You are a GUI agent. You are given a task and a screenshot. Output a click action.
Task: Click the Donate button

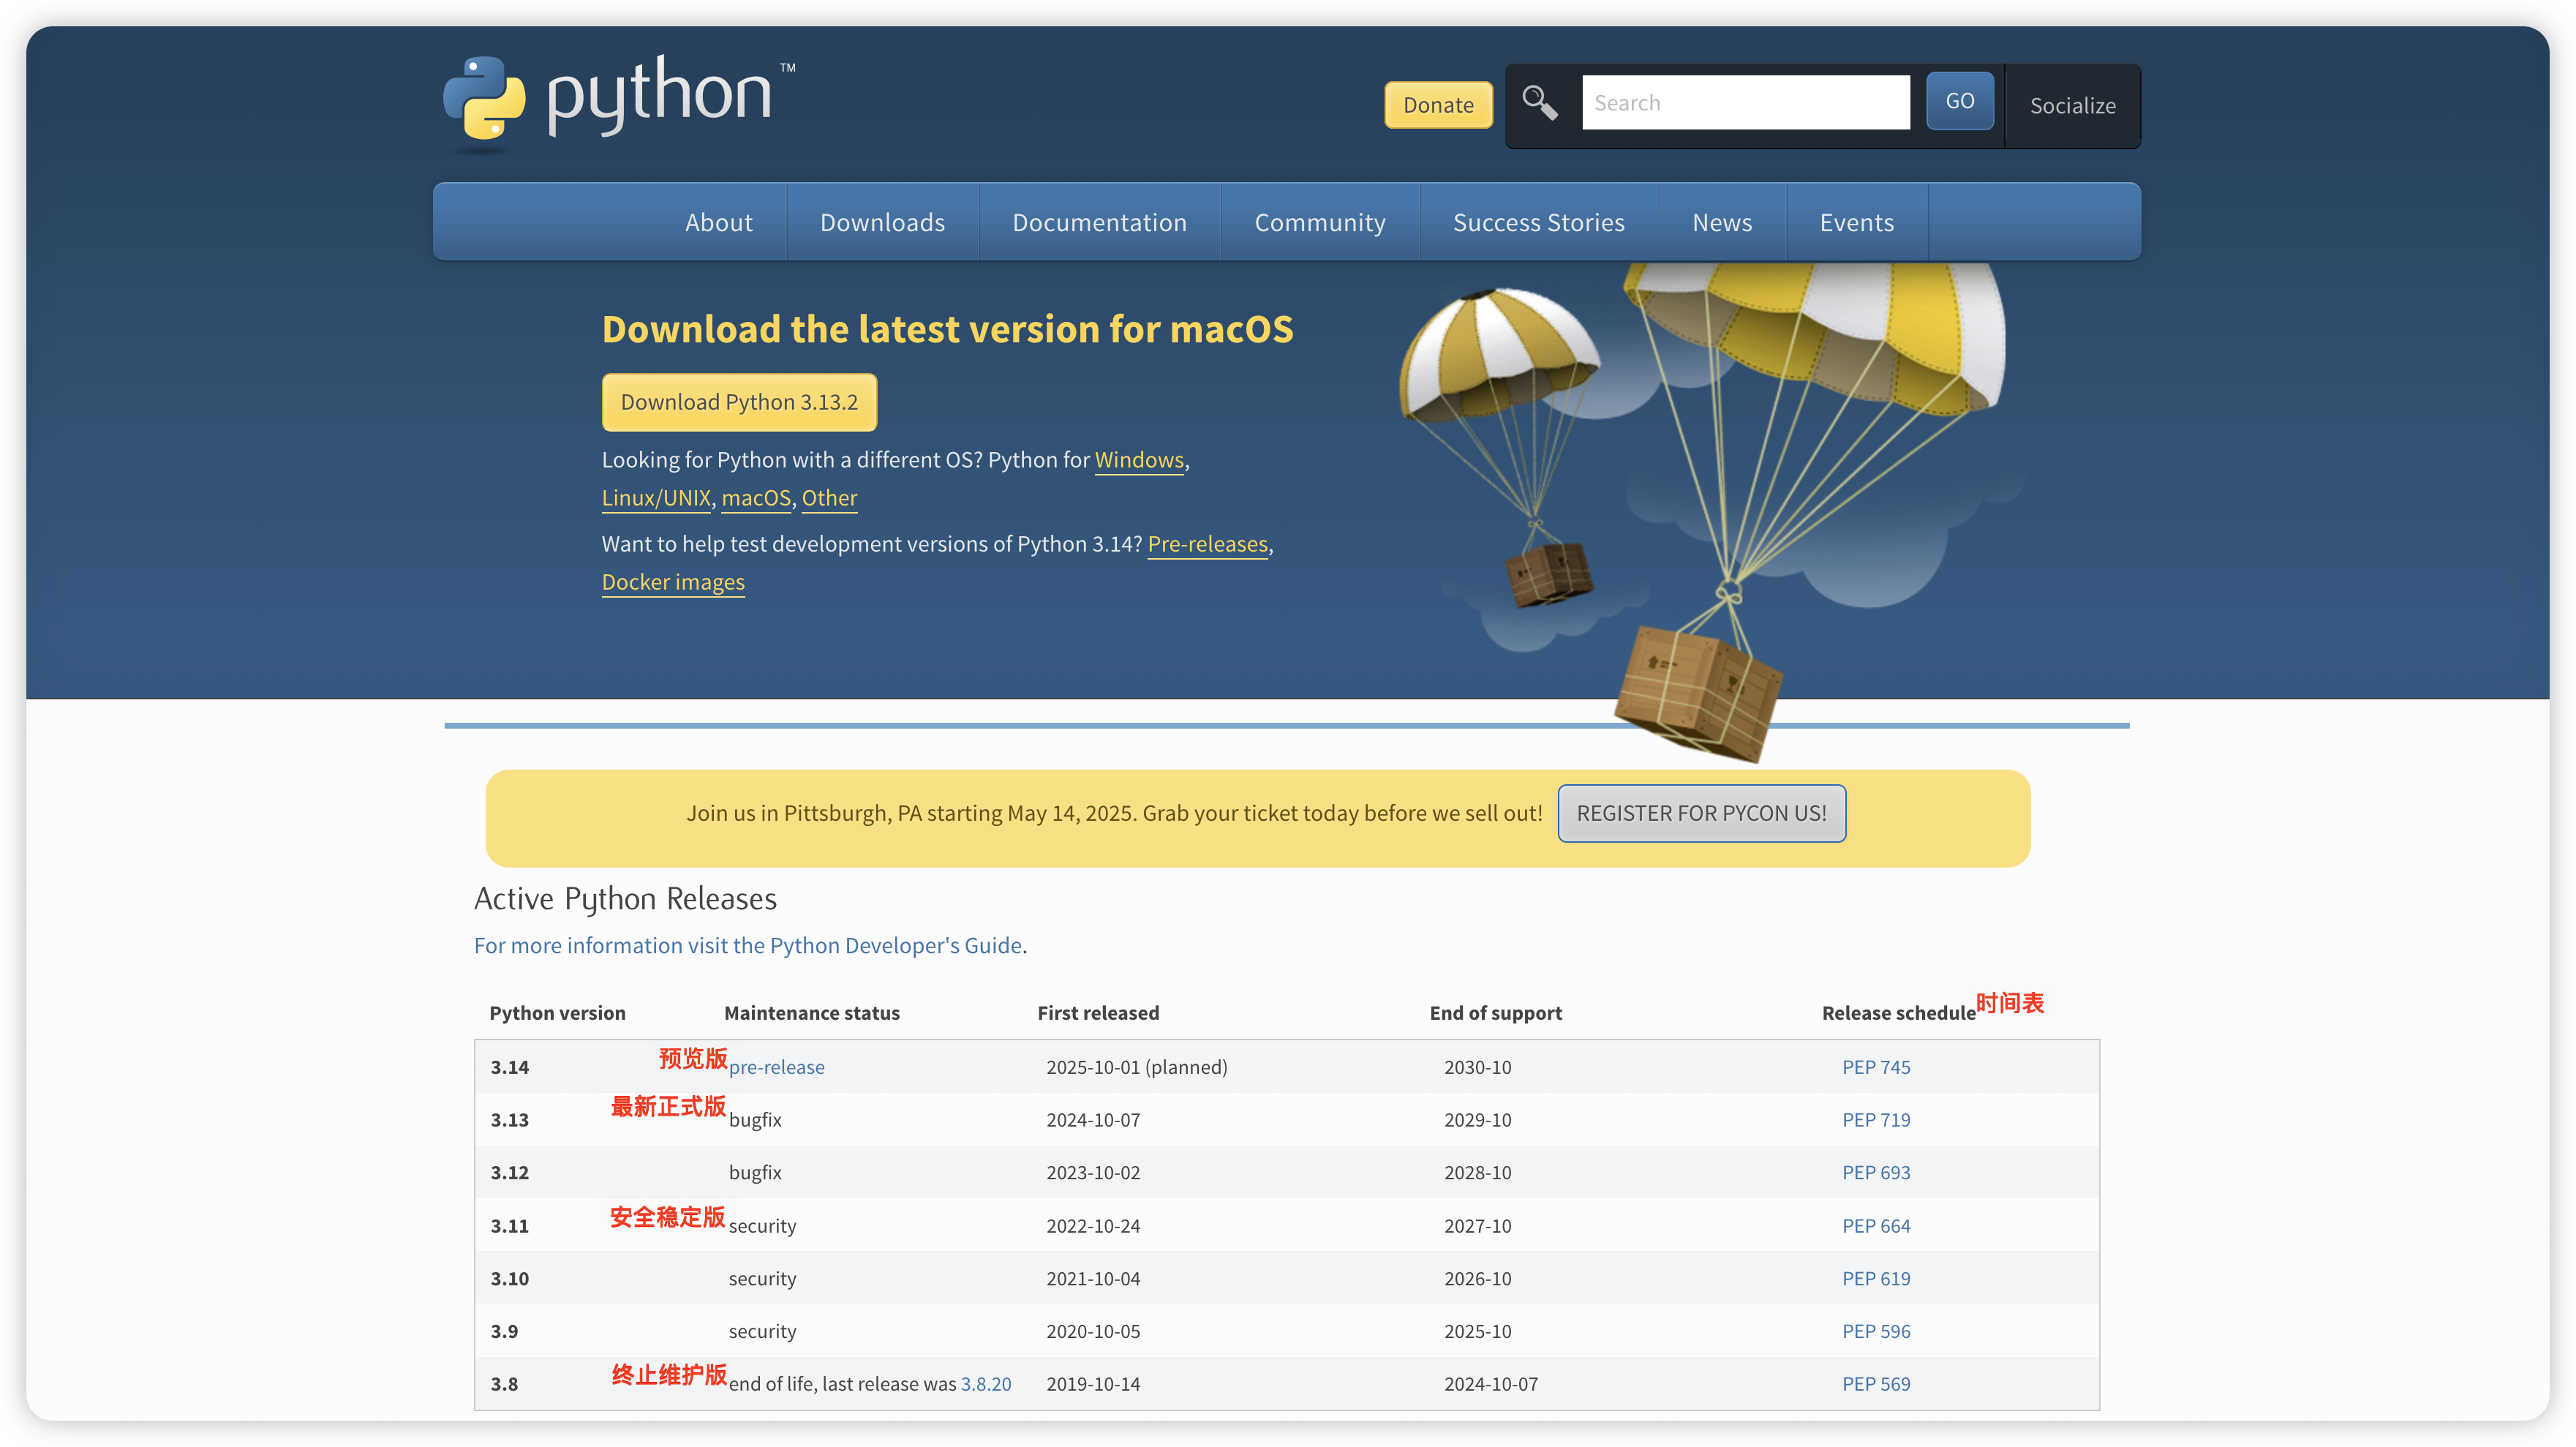pos(1438,105)
